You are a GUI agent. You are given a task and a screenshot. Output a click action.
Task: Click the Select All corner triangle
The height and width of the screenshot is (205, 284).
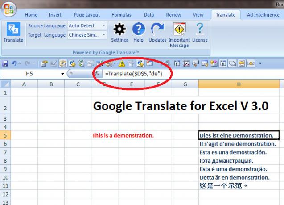click(x=5, y=84)
